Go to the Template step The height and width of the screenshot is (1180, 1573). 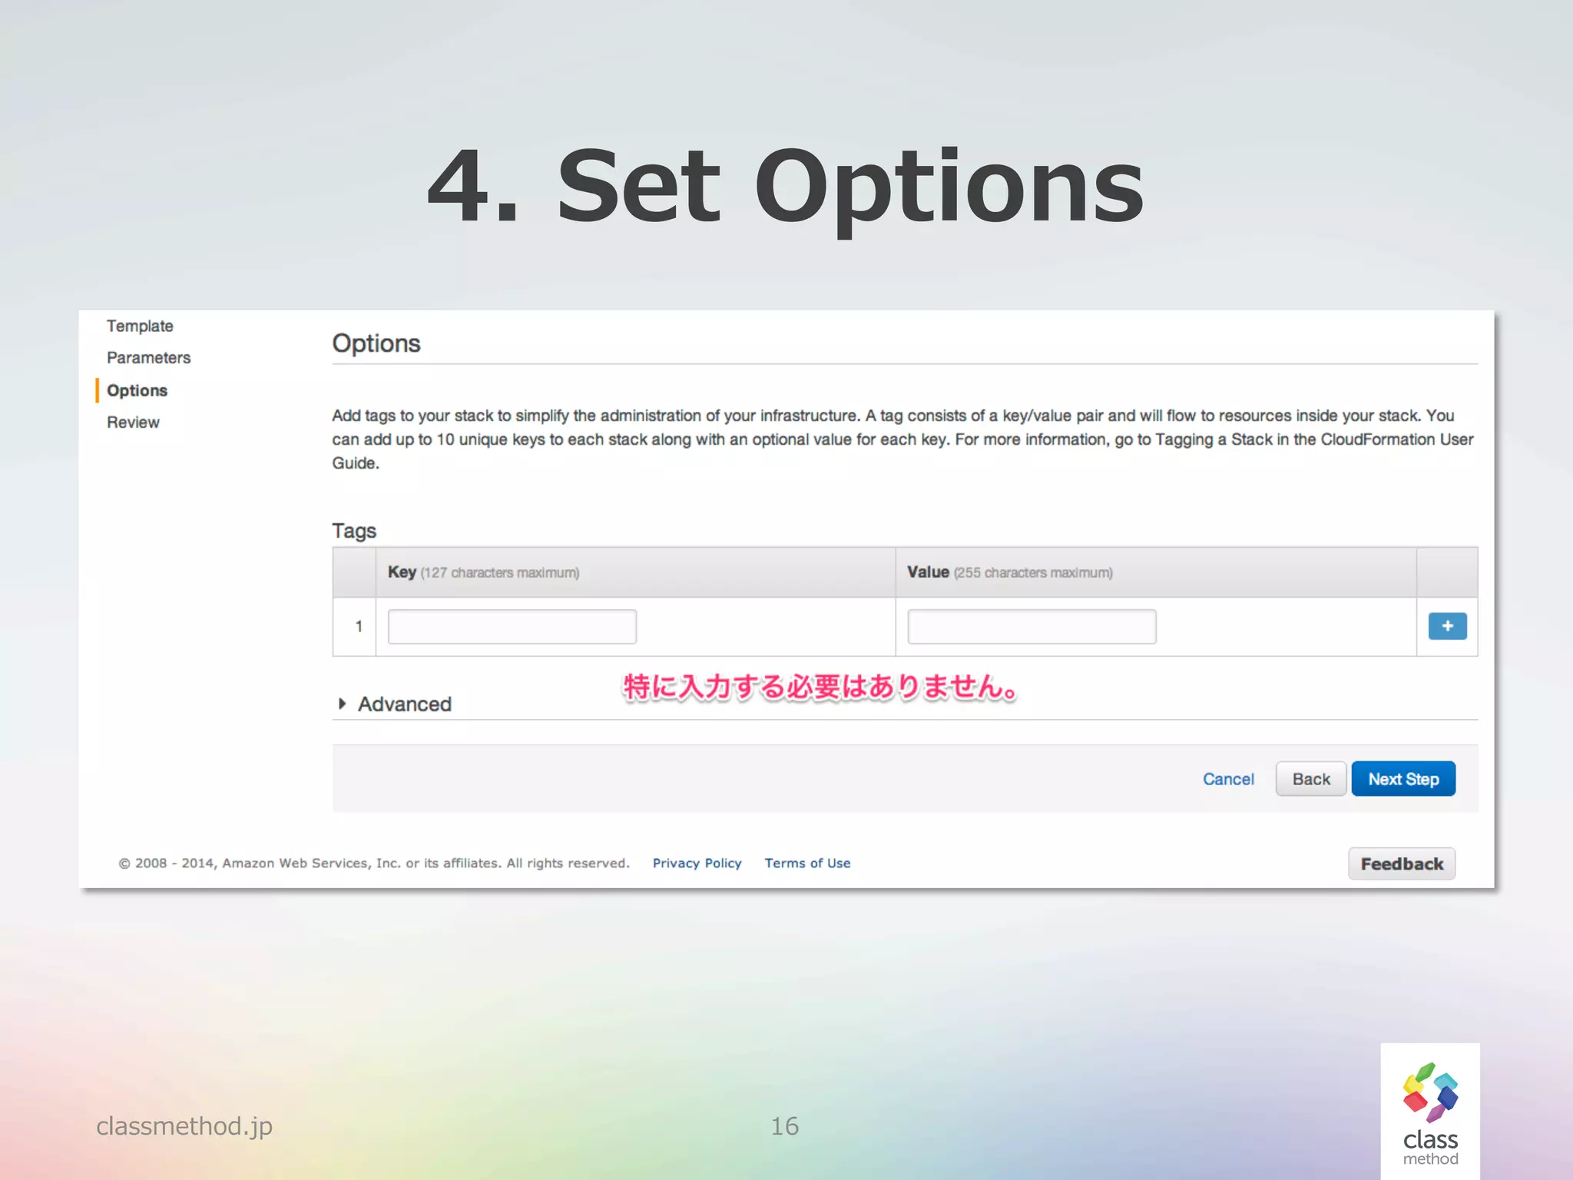[x=140, y=326]
